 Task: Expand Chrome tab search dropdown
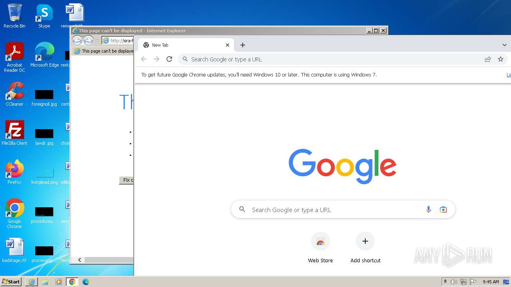click(x=505, y=45)
